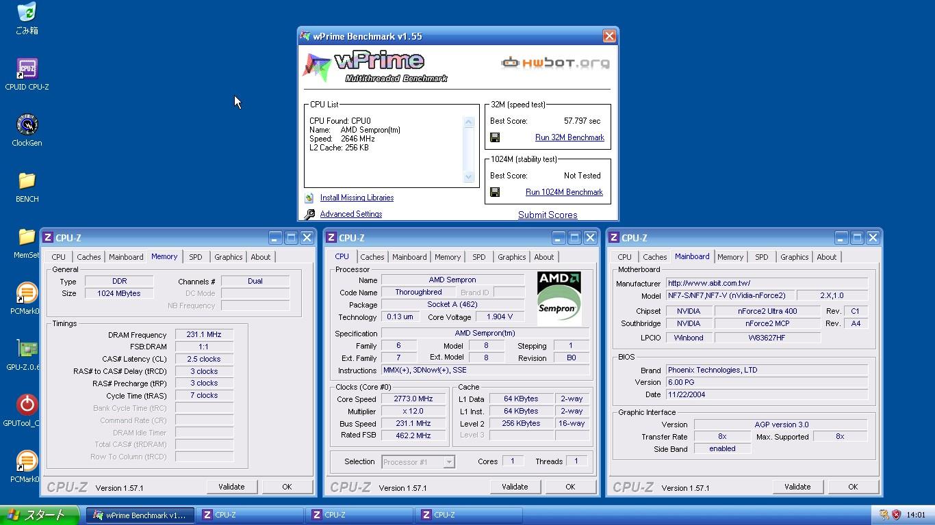Close the wPrime Benchmark window
Image resolution: width=935 pixels, height=525 pixels.
coord(609,36)
